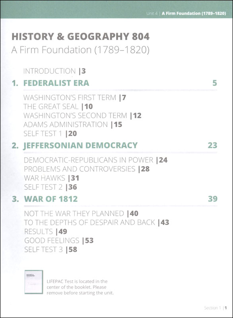Select the Adams Administration entry
Screen dimensions: 233x318
coord(73,124)
